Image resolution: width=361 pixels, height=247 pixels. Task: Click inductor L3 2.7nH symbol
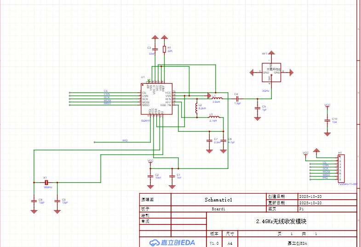click(214, 118)
